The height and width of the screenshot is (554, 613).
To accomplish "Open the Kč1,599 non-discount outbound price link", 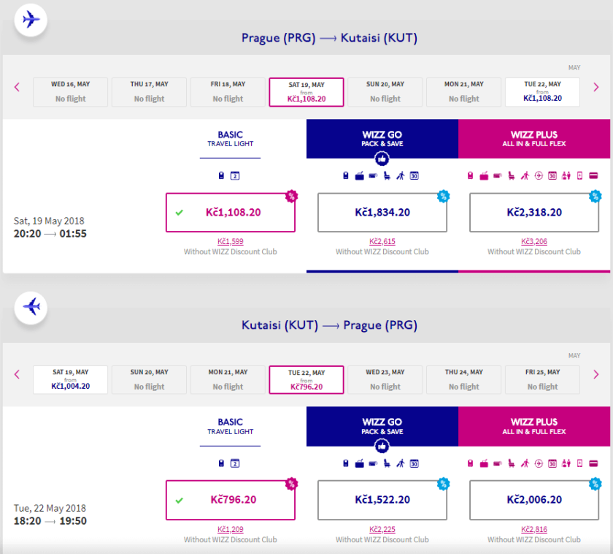I will [230, 241].
